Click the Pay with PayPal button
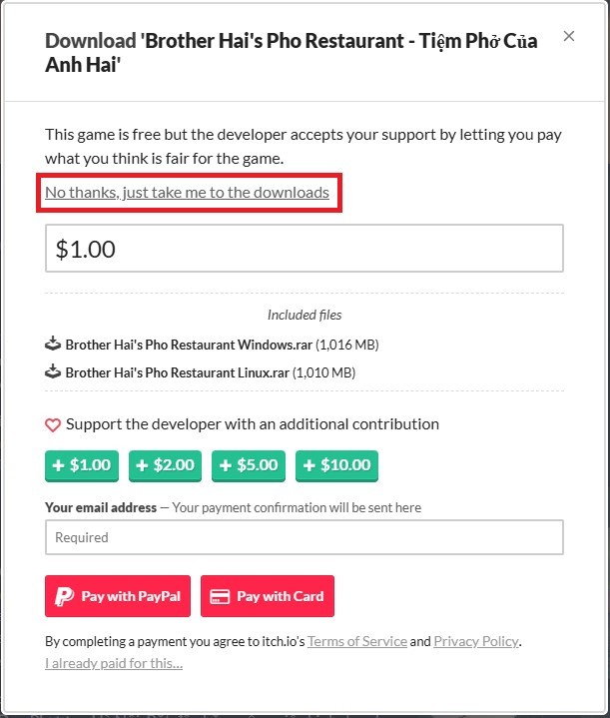 (119, 596)
